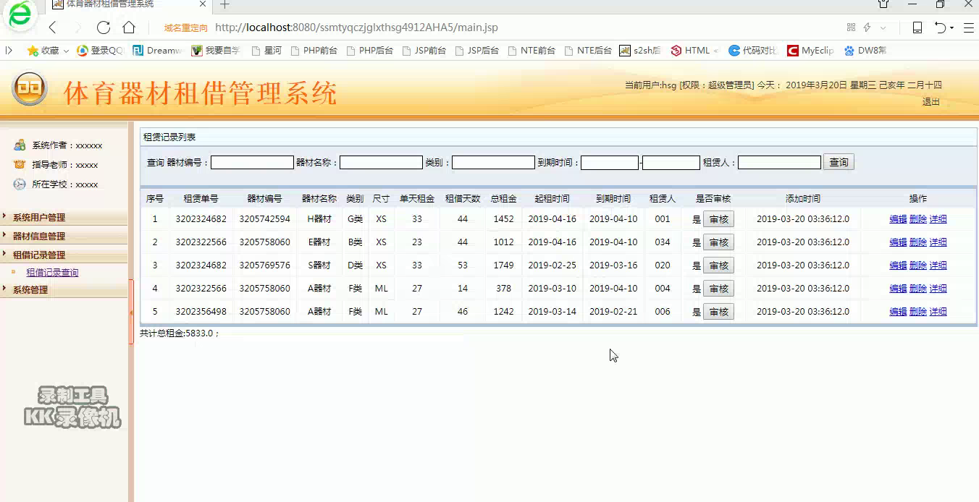
Task: View row 1 details via 详细
Action: click(x=938, y=219)
